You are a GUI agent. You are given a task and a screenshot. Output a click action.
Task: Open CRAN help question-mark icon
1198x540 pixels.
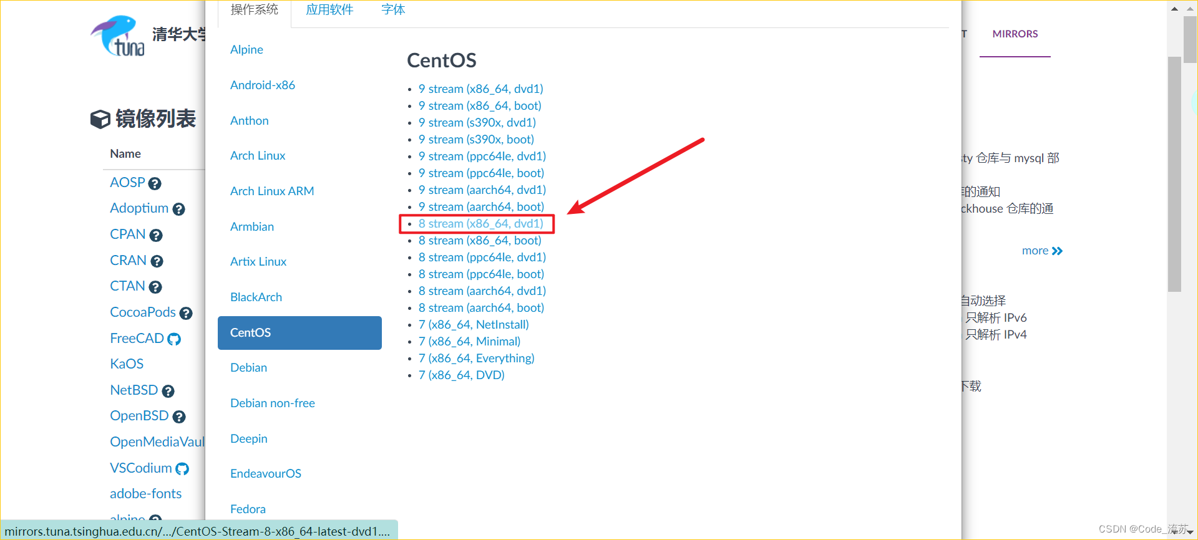point(157,261)
